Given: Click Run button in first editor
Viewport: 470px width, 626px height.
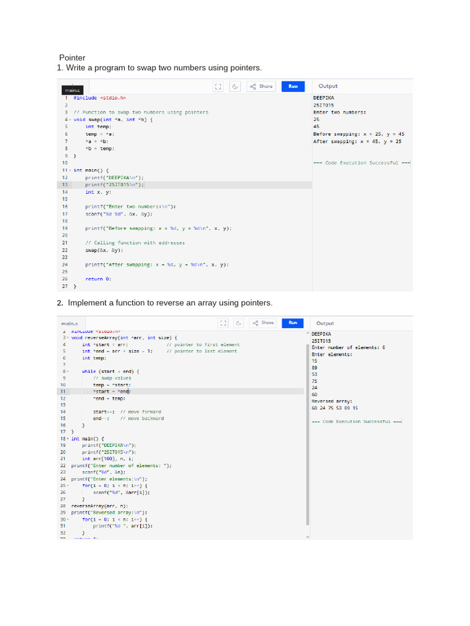Looking at the screenshot, I should 293,86.
